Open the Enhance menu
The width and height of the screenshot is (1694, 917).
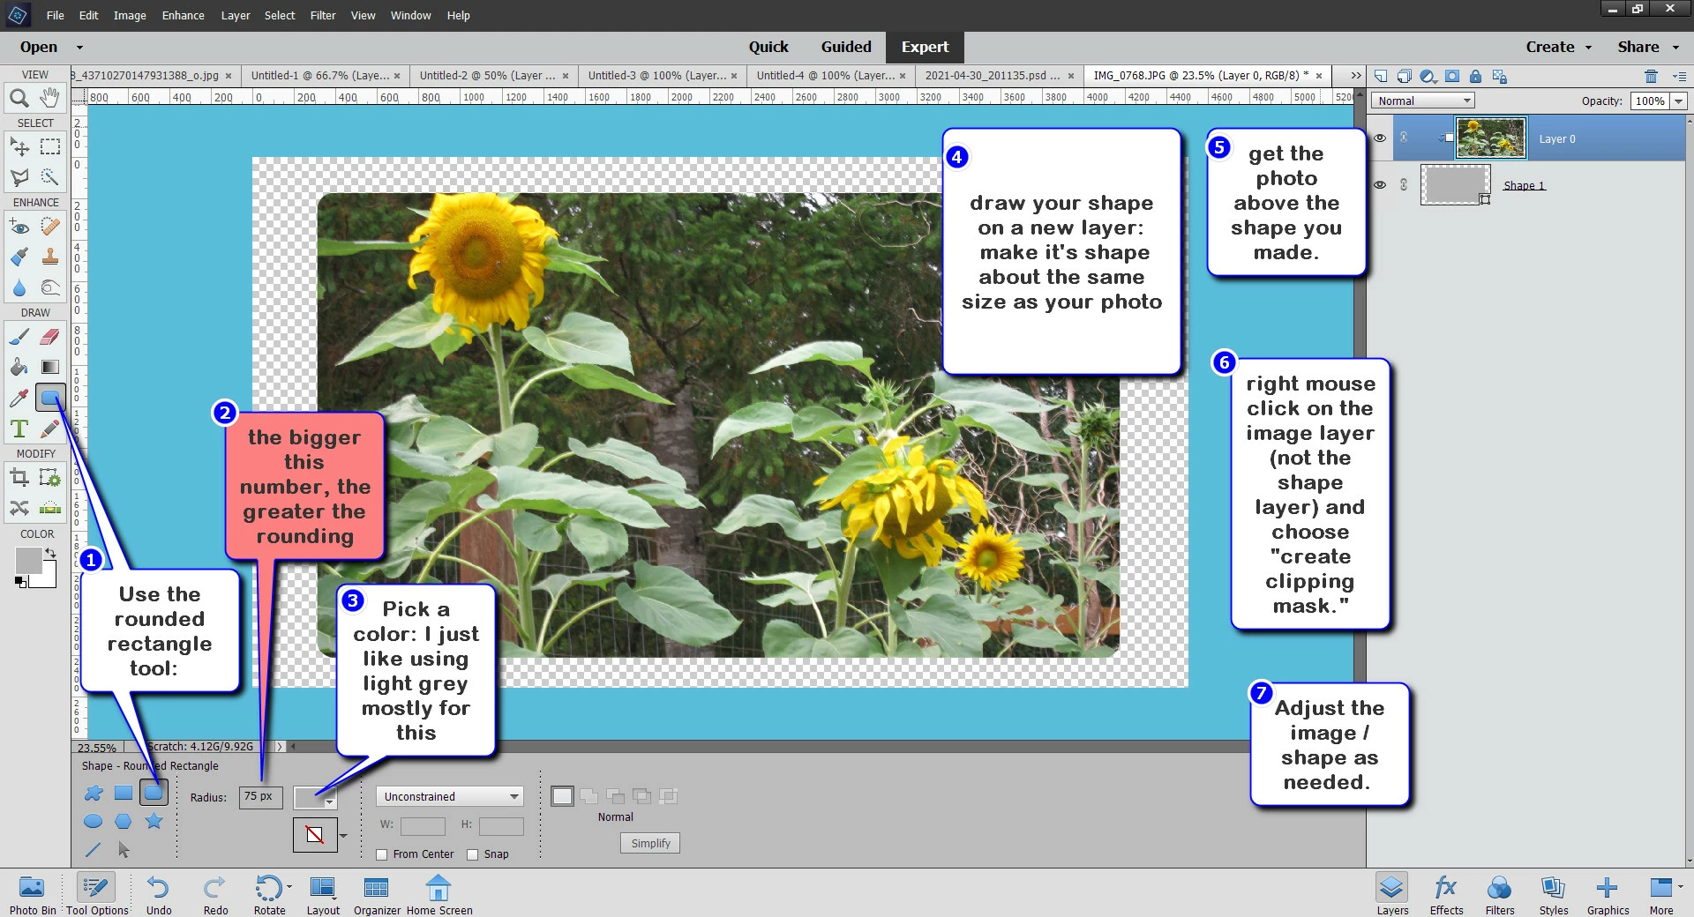[183, 15]
